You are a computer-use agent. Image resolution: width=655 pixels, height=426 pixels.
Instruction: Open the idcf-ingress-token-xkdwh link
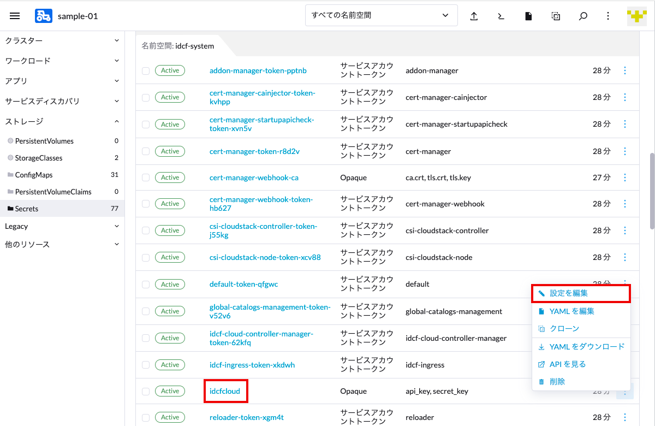(x=252, y=364)
